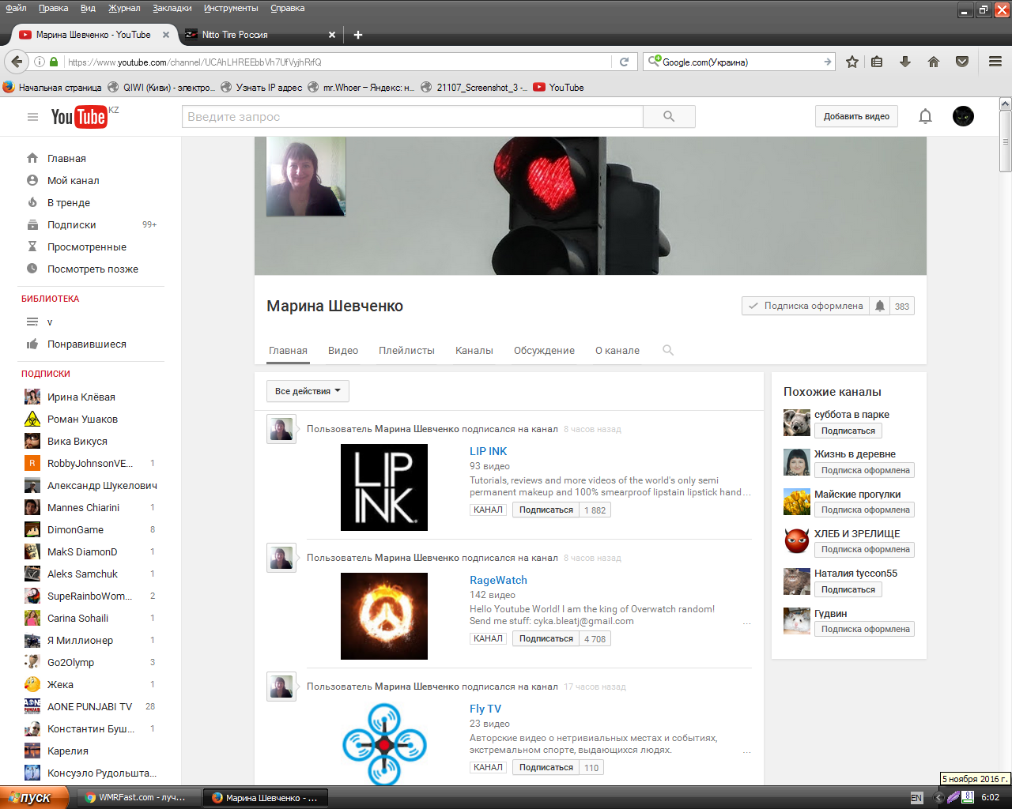Open the account avatar menu

click(x=963, y=117)
